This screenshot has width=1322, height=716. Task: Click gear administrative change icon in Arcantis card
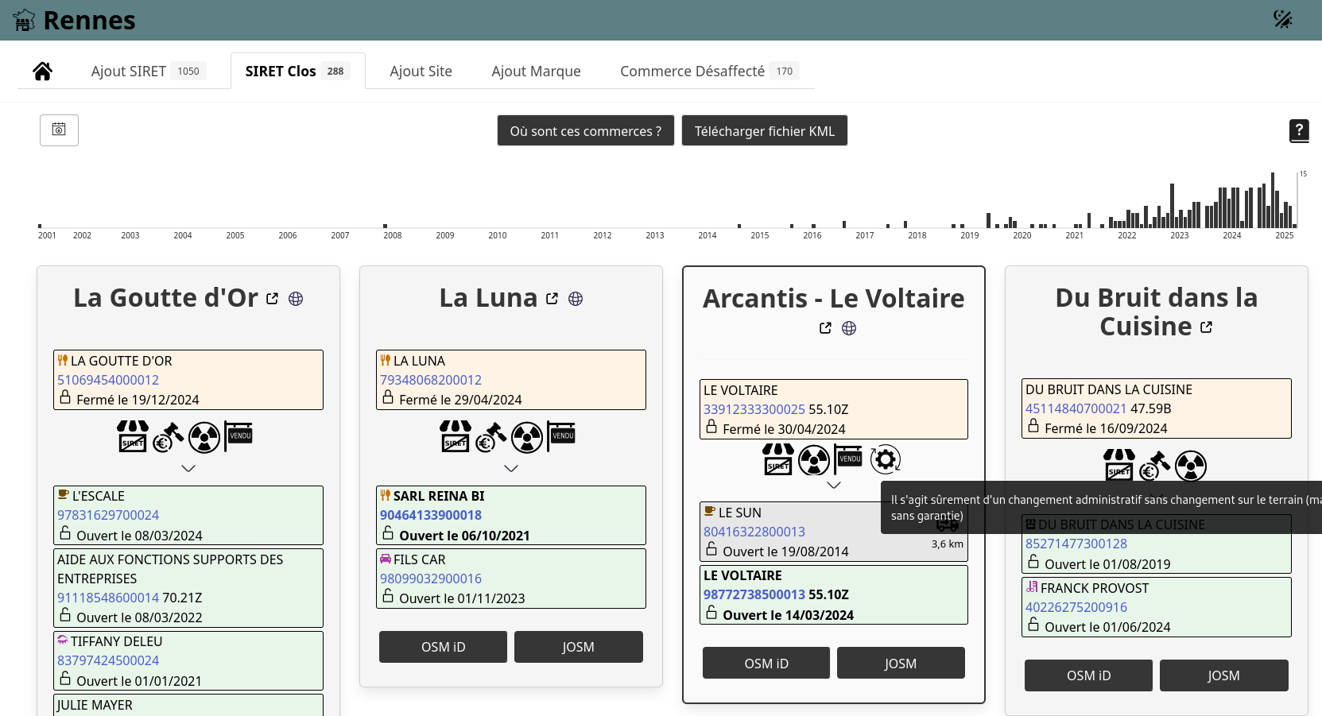[885, 459]
